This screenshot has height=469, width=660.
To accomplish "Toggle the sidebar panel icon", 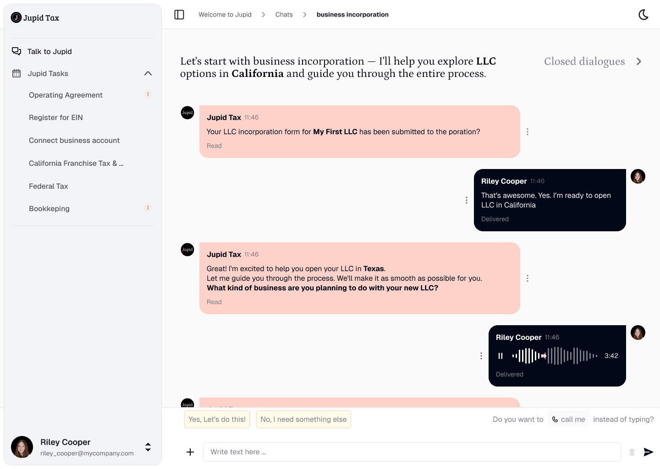I will (x=179, y=15).
